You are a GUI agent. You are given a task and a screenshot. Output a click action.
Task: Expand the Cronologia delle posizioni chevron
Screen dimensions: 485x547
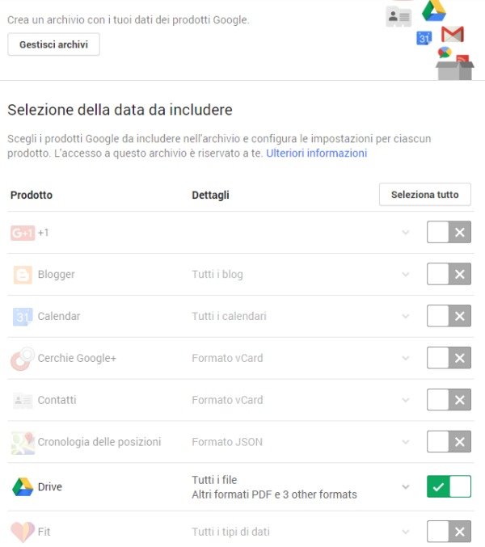coord(406,442)
